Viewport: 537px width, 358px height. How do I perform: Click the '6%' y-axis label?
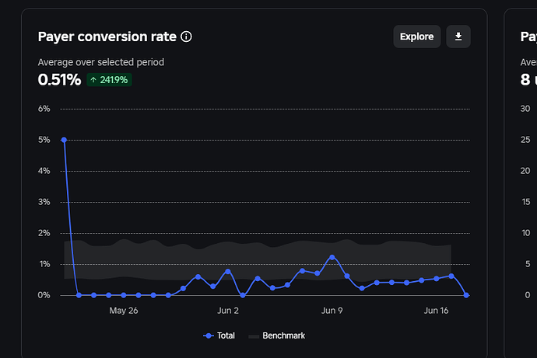[44, 109]
